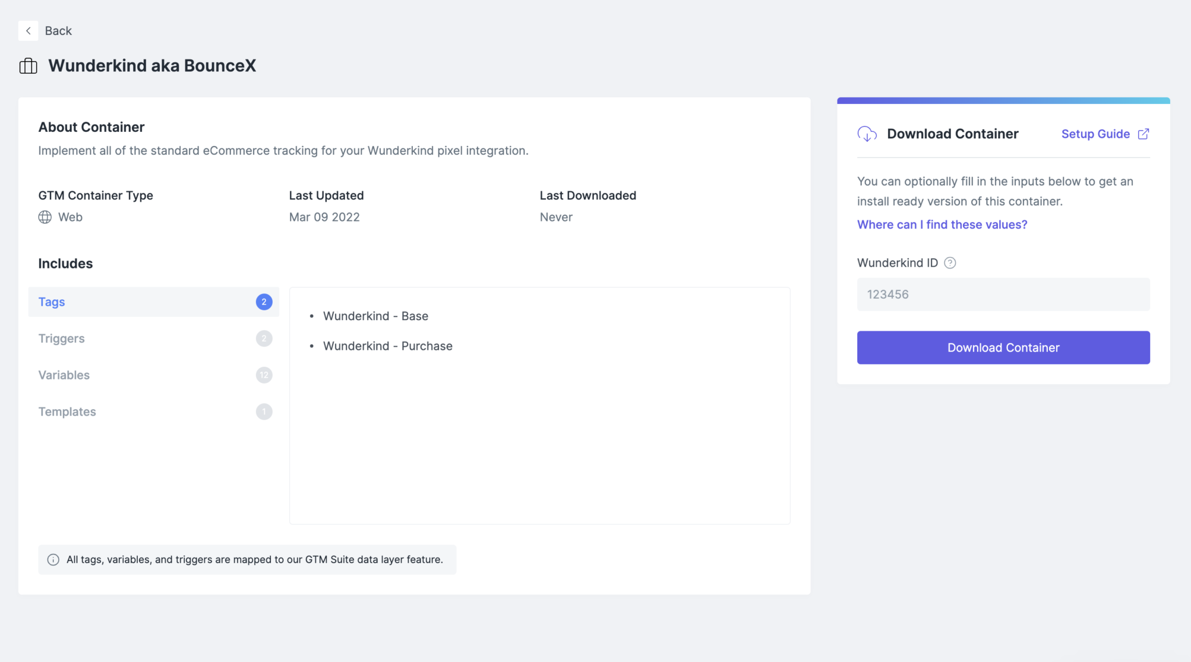Screen dimensions: 1191x662
Task: Click the globe Web type icon
Action: 45,217
